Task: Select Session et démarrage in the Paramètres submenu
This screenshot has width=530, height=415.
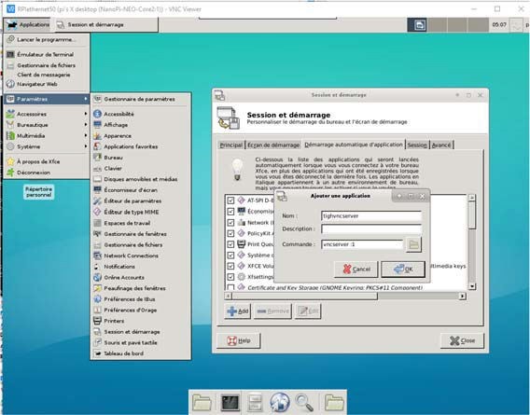Action: [141, 331]
